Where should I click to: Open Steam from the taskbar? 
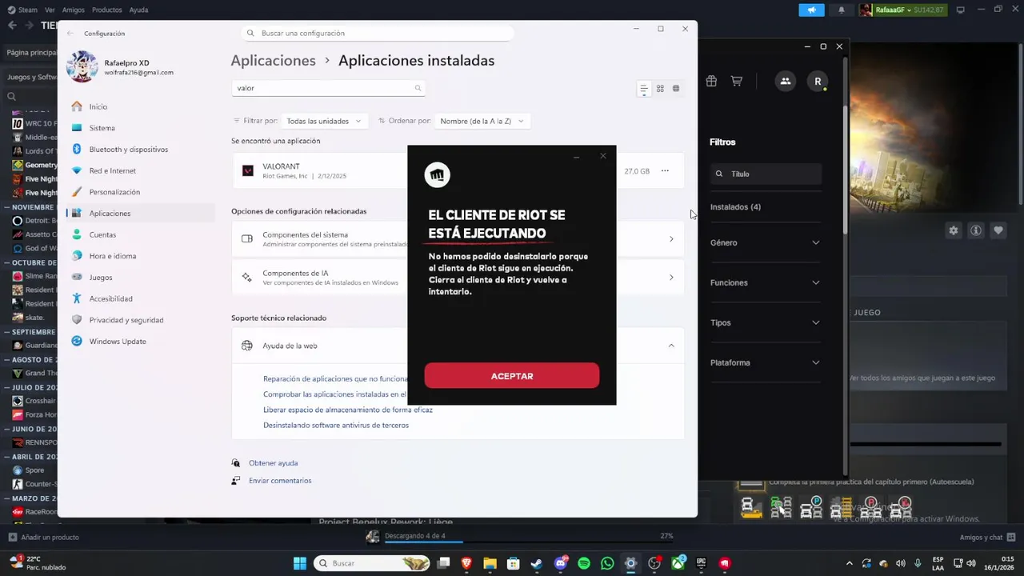(537, 563)
